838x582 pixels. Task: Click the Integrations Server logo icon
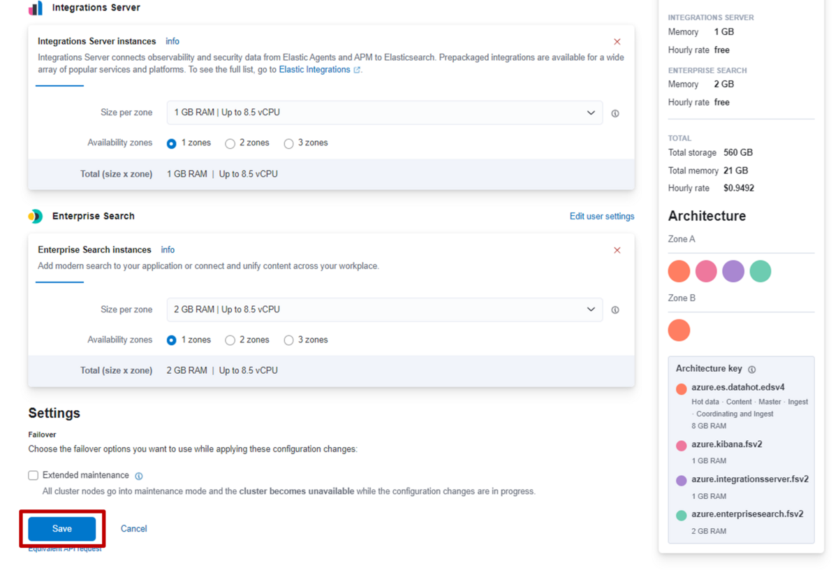[36, 8]
